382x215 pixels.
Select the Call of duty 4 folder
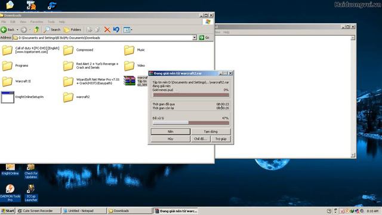(x=30, y=50)
